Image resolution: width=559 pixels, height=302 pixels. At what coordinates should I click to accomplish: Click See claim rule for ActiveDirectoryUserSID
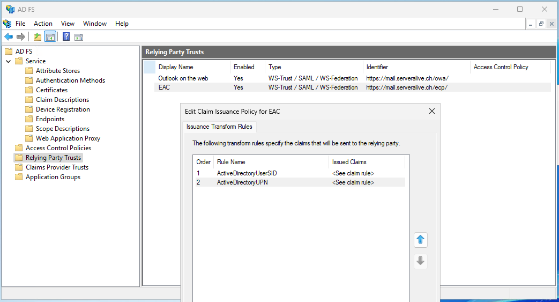coord(353,173)
